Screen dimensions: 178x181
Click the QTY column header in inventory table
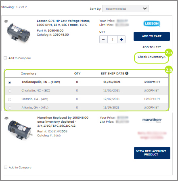click(x=77, y=73)
